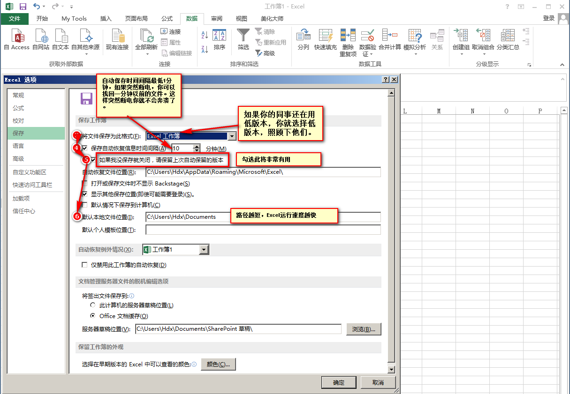Viewport: 570px width, 394px height.
Task: Sort ascending A to Z icon
Action: [x=205, y=34]
